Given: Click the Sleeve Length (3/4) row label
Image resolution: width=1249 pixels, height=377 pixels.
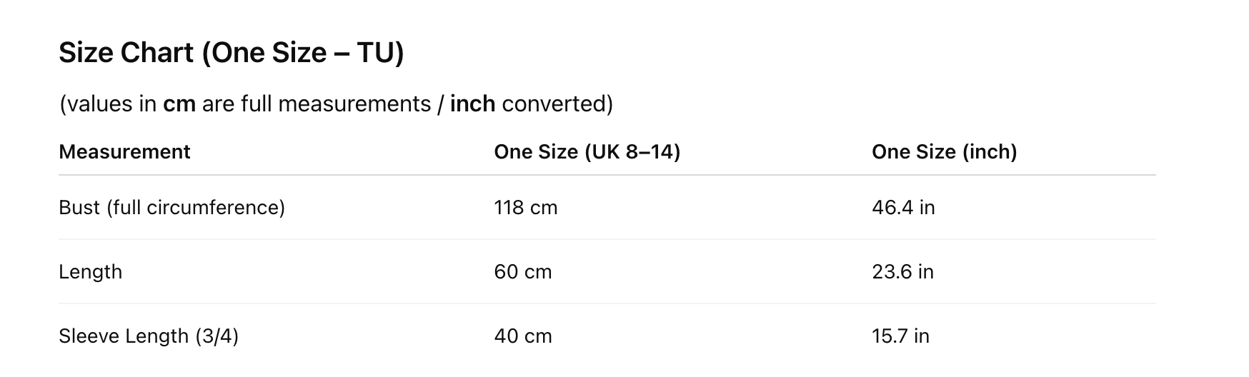Looking at the screenshot, I should coord(149,336).
